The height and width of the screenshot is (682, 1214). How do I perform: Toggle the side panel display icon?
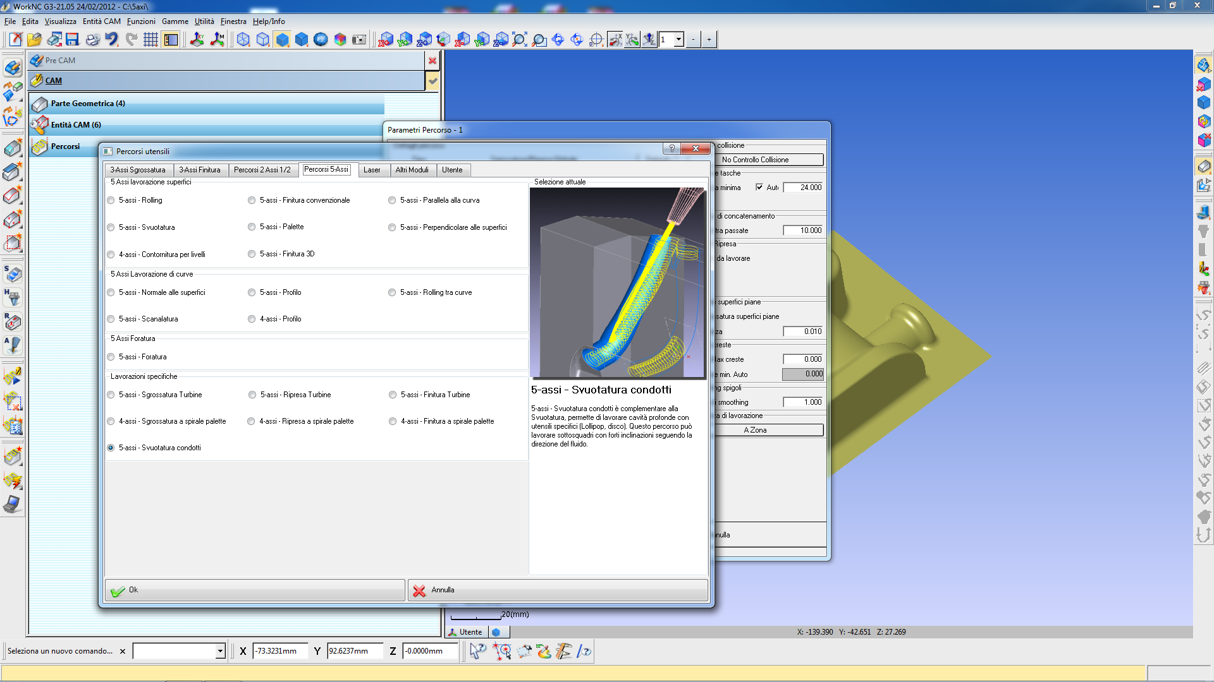pos(170,40)
